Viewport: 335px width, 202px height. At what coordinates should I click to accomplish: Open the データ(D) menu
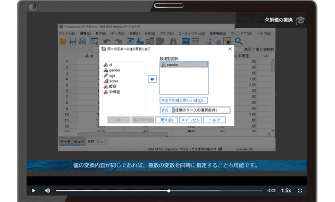coord(118,33)
